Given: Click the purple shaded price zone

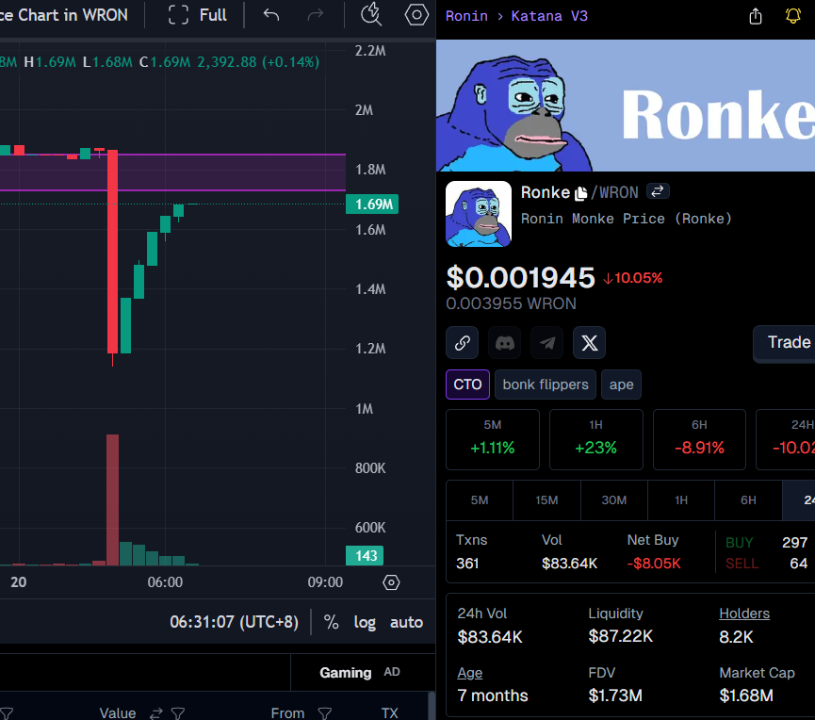Looking at the screenshot, I should click(172, 172).
